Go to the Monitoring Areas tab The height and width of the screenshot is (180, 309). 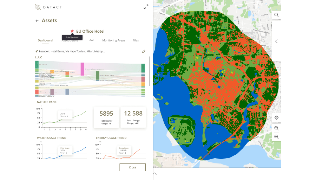tap(113, 40)
